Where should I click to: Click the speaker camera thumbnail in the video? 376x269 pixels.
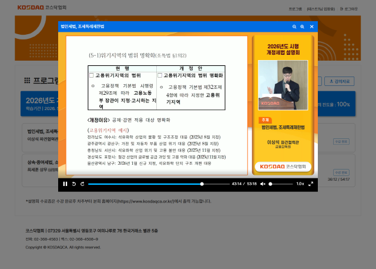[x=283, y=85]
